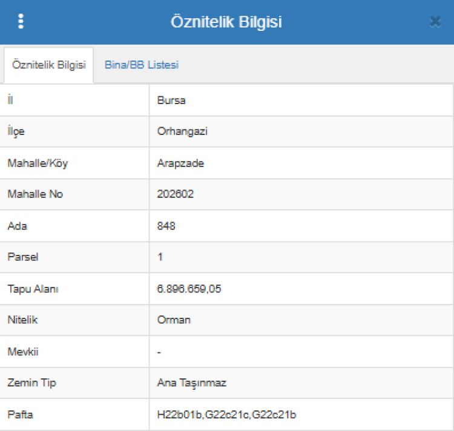Select the Ana Taşınmaz value
Screen dimensions: 454x431
[x=191, y=383]
